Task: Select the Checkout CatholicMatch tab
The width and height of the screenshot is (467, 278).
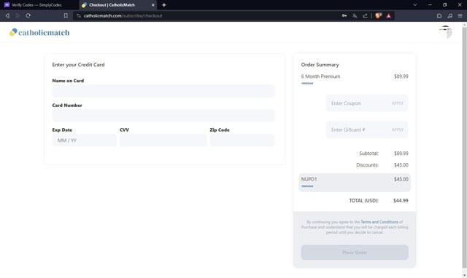Action: click(118, 5)
